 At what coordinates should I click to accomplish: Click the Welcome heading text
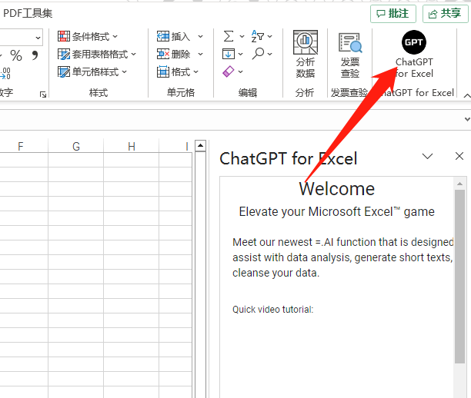(x=337, y=189)
